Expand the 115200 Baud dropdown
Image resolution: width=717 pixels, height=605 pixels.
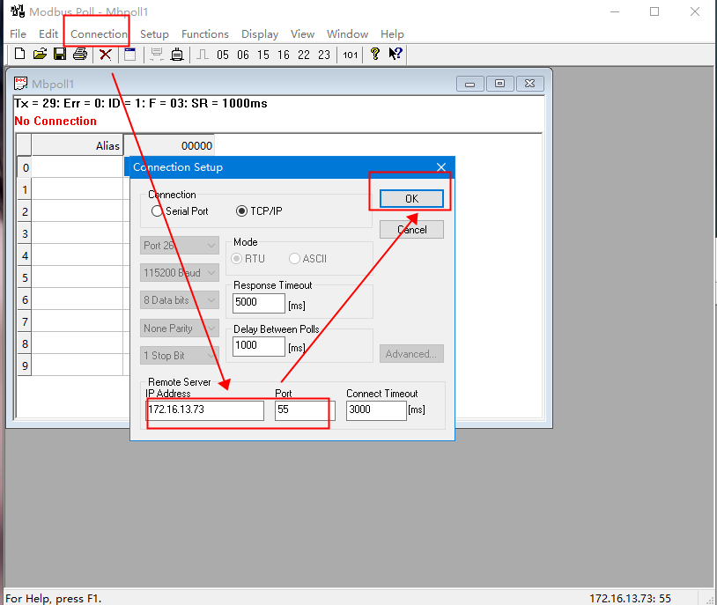coord(180,273)
